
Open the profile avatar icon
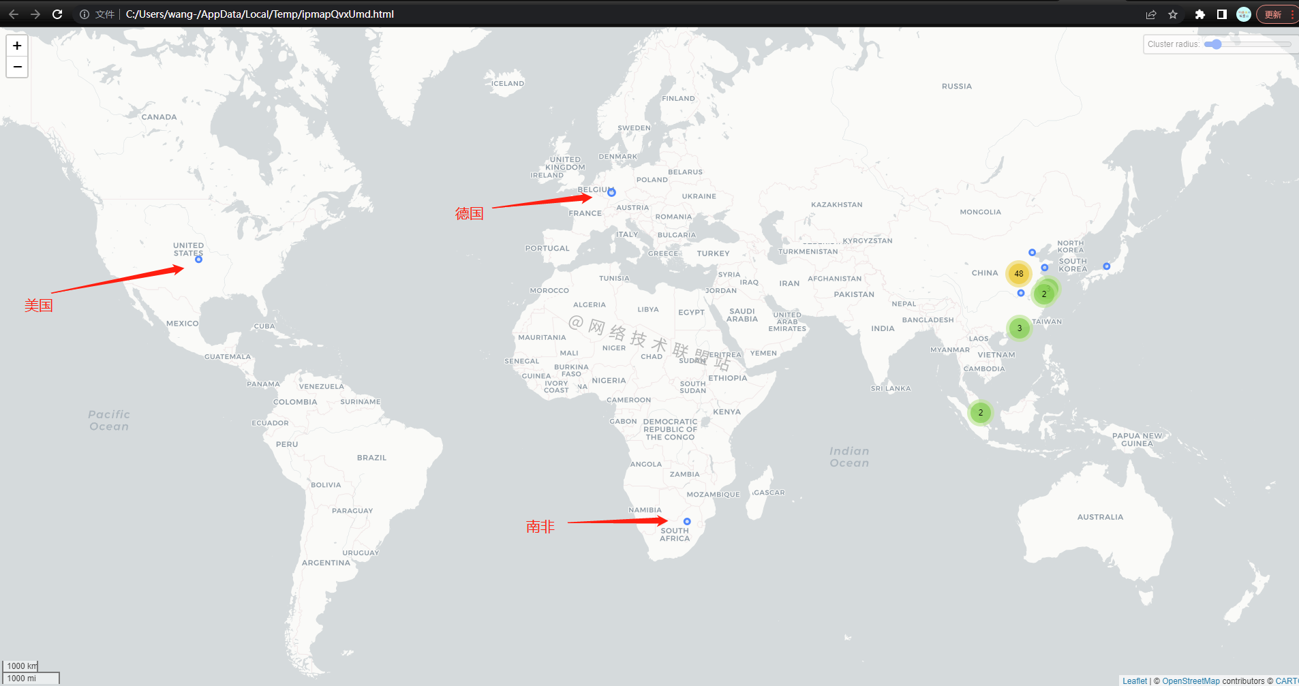point(1244,14)
